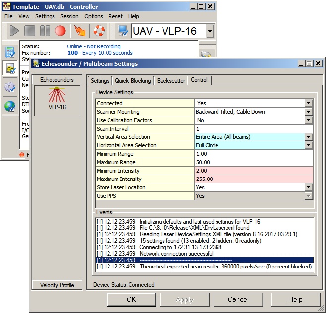Click the gear settings sidebar icon
326x313 pixels.
10,87
